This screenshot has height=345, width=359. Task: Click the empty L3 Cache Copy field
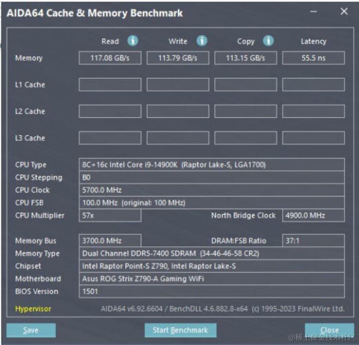(x=246, y=138)
